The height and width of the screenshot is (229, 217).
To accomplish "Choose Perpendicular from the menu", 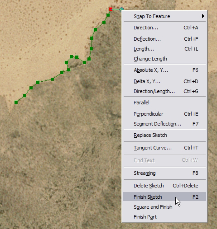I will point(164,114).
